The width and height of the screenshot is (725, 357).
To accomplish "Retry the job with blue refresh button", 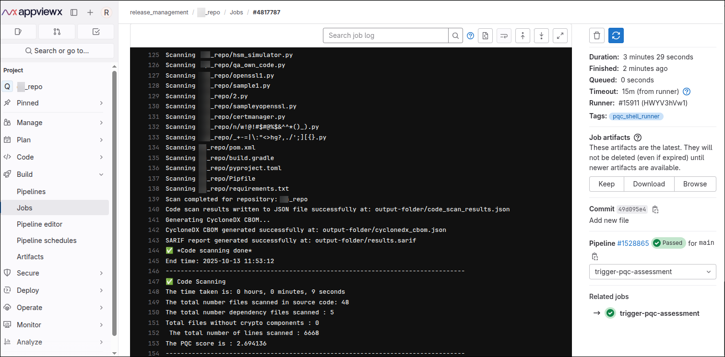I will 616,35.
